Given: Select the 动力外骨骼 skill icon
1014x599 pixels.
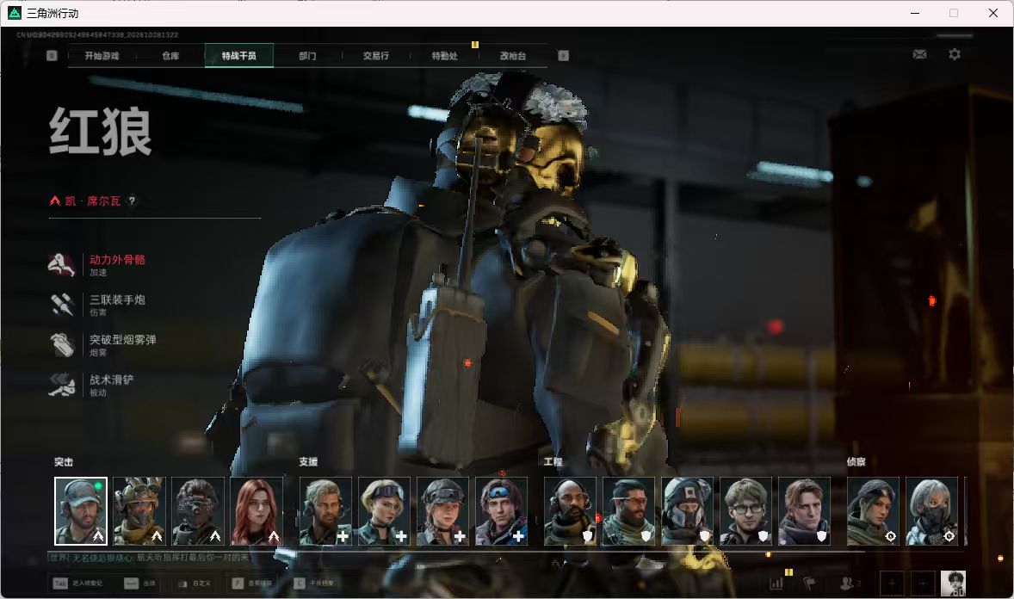Looking at the screenshot, I should pyautogui.click(x=62, y=264).
